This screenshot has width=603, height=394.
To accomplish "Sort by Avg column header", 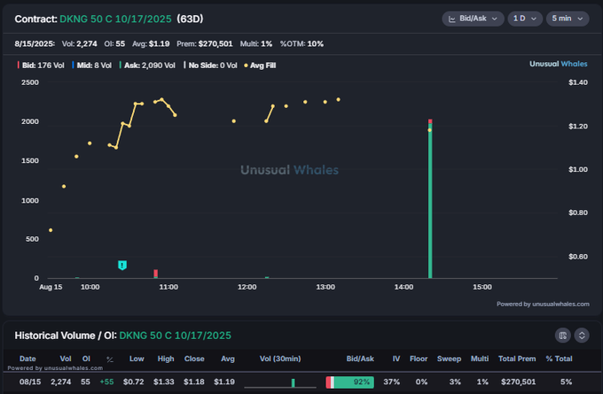I will [x=228, y=359].
